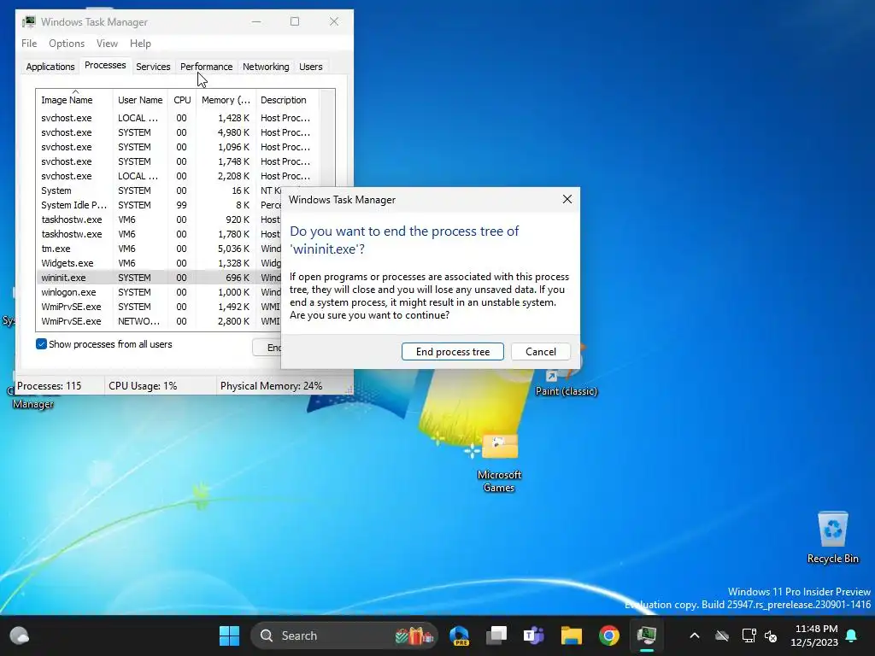Expand the hidden system tray icons chevron

point(694,635)
